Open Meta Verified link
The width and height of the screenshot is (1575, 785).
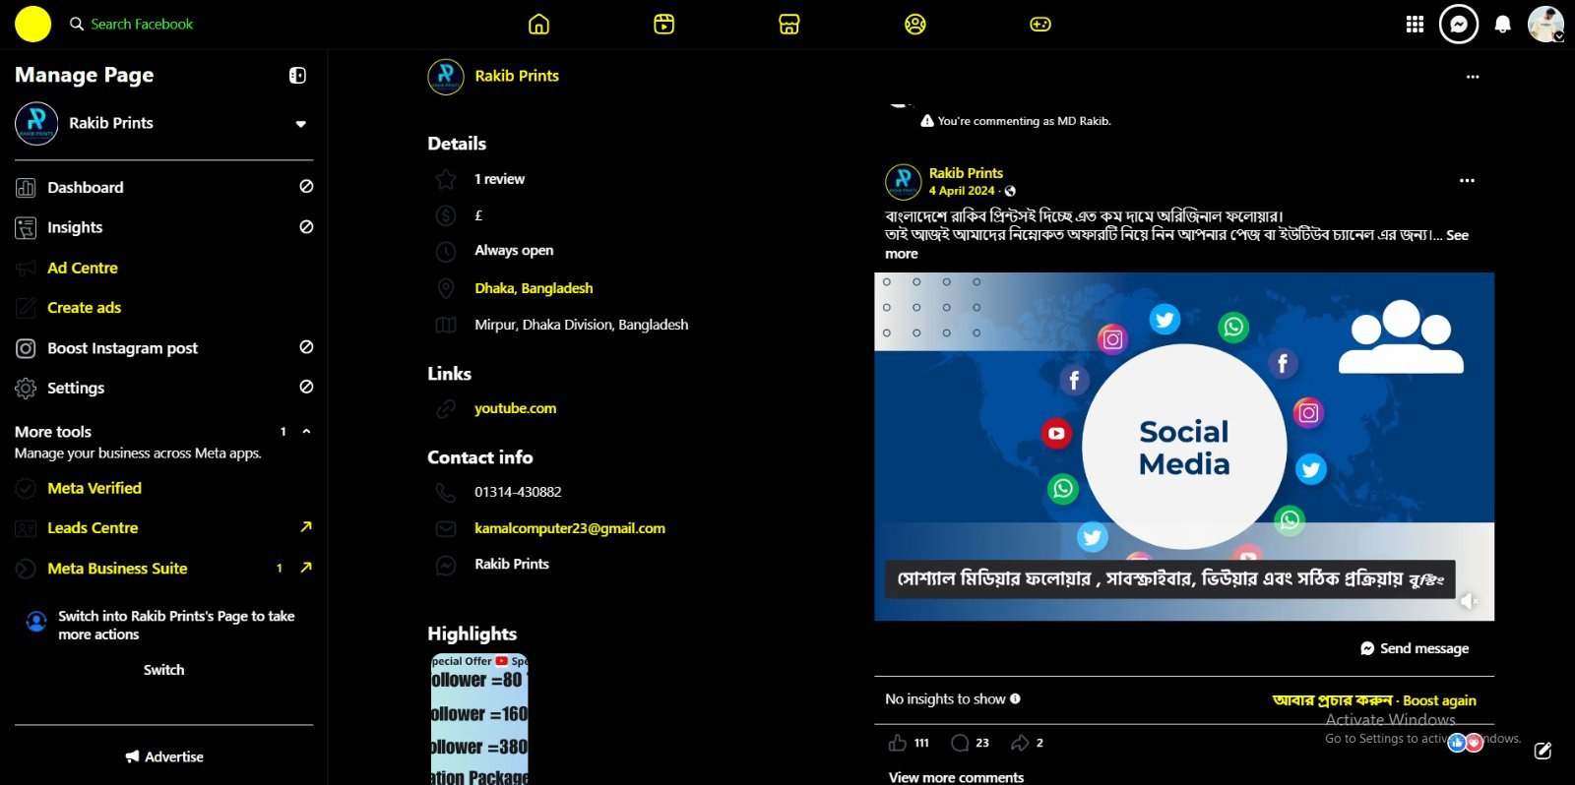coord(94,488)
